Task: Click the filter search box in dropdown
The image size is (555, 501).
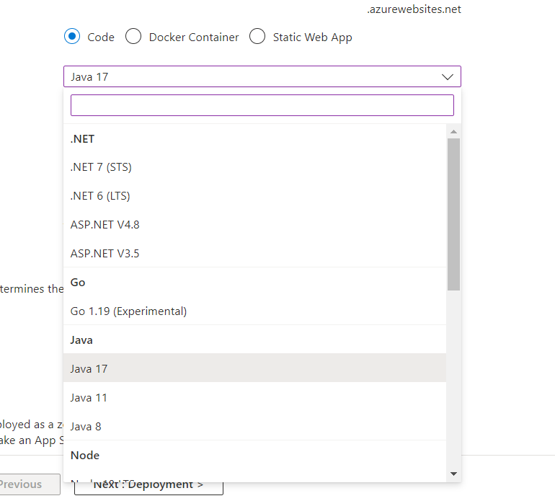Action: coord(262,105)
